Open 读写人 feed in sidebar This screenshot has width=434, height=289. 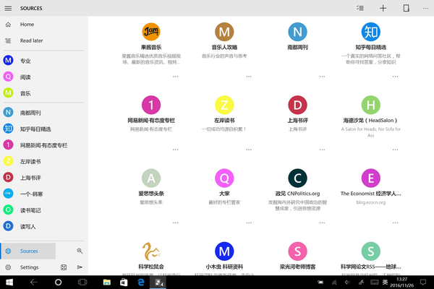pos(44,226)
